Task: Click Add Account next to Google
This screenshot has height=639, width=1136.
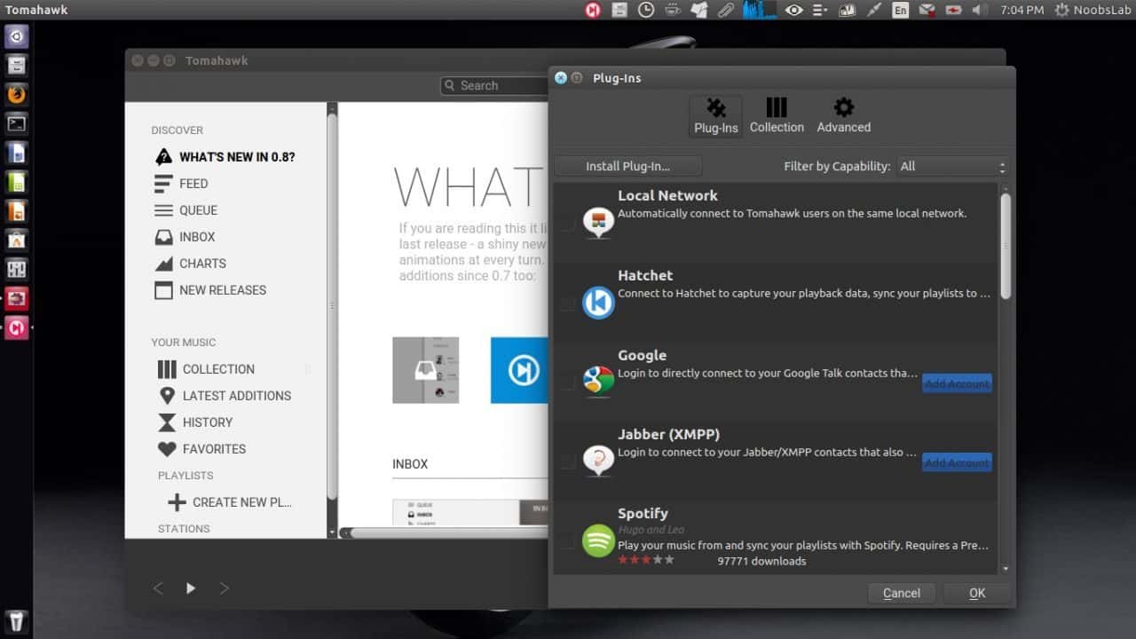Action: click(x=956, y=383)
